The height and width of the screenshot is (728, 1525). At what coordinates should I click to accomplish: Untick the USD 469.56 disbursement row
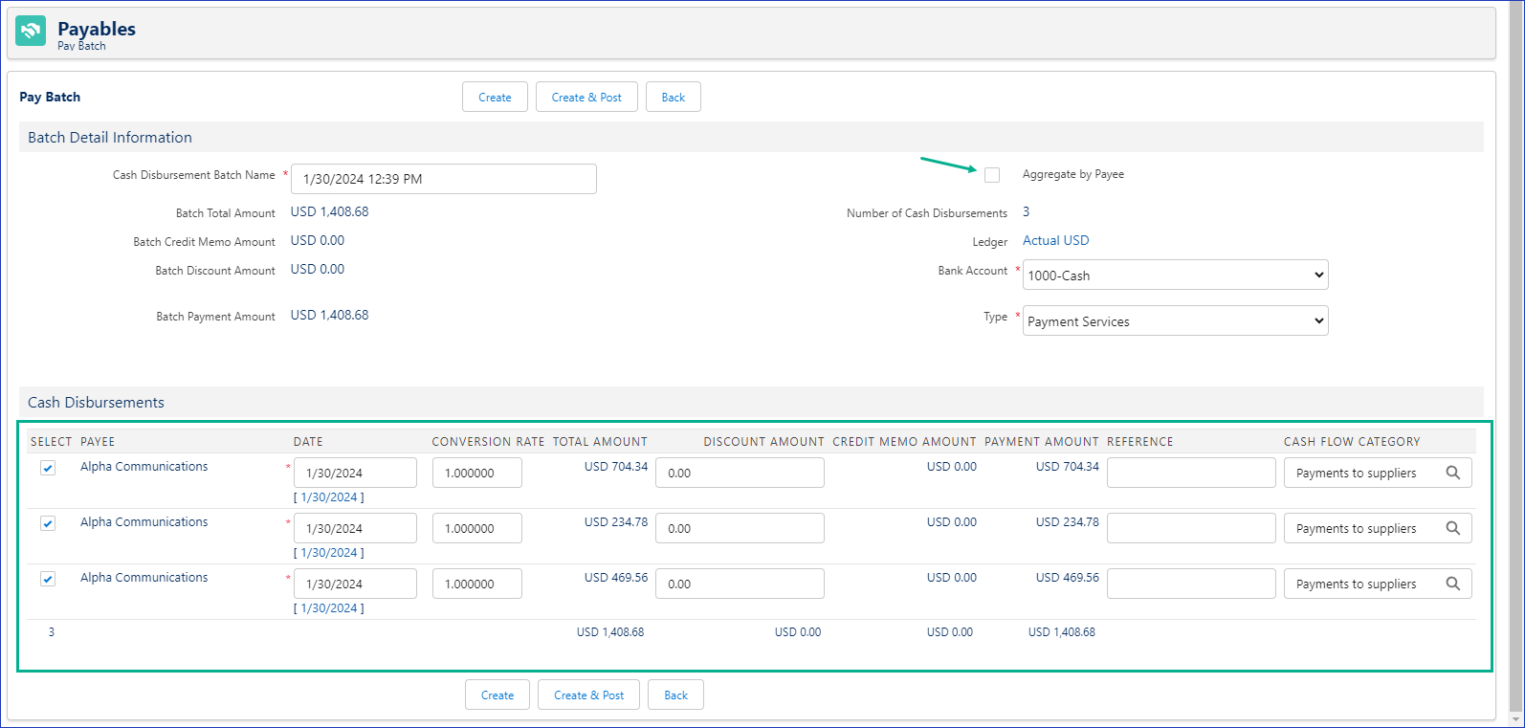click(48, 579)
